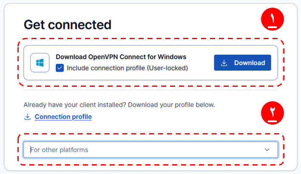Click the red badge numbered two
This screenshot has width=301, height=174.
[273, 114]
